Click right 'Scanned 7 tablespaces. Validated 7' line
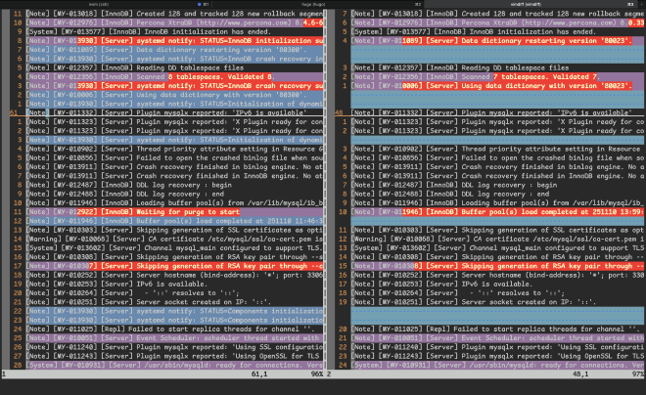This screenshot has height=395, width=646. [498, 77]
